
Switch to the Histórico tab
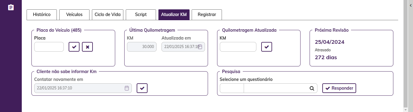[x=41, y=14]
